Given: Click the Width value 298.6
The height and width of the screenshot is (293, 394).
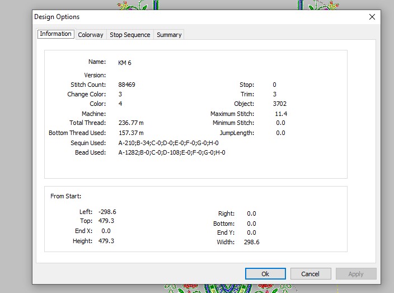Looking at the screenshot, I should click(251, 242).
